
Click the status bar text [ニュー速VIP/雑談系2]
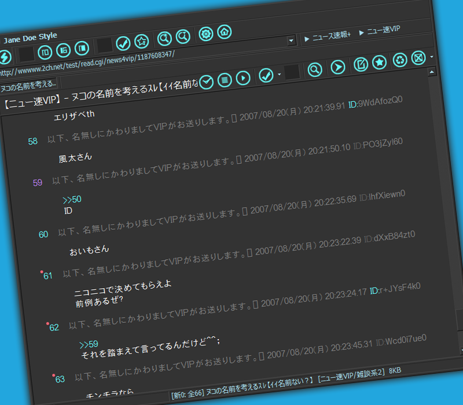point(351,376)
